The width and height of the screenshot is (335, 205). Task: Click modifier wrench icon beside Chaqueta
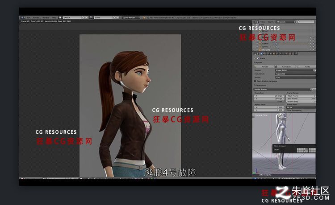click(278, 50)
